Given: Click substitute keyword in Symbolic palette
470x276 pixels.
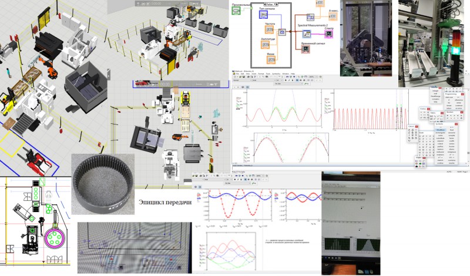Looking at the screenshot, I should pyautogui.click(x=440, y=138).
